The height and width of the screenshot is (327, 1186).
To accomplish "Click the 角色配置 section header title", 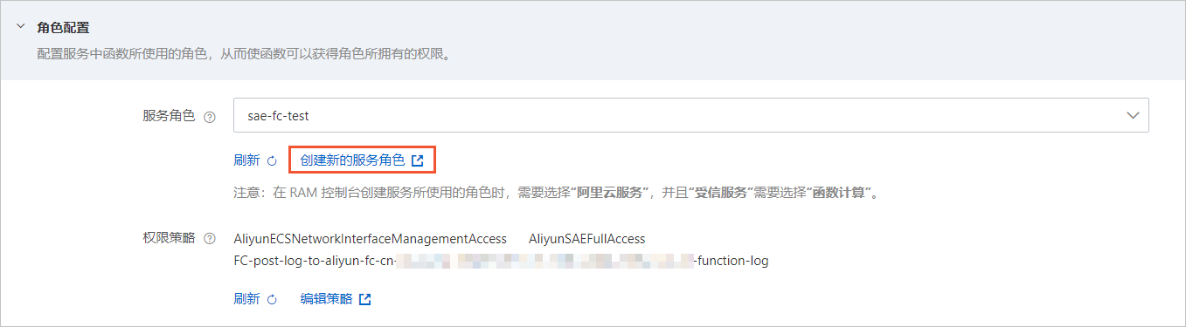I will [64, 28].
